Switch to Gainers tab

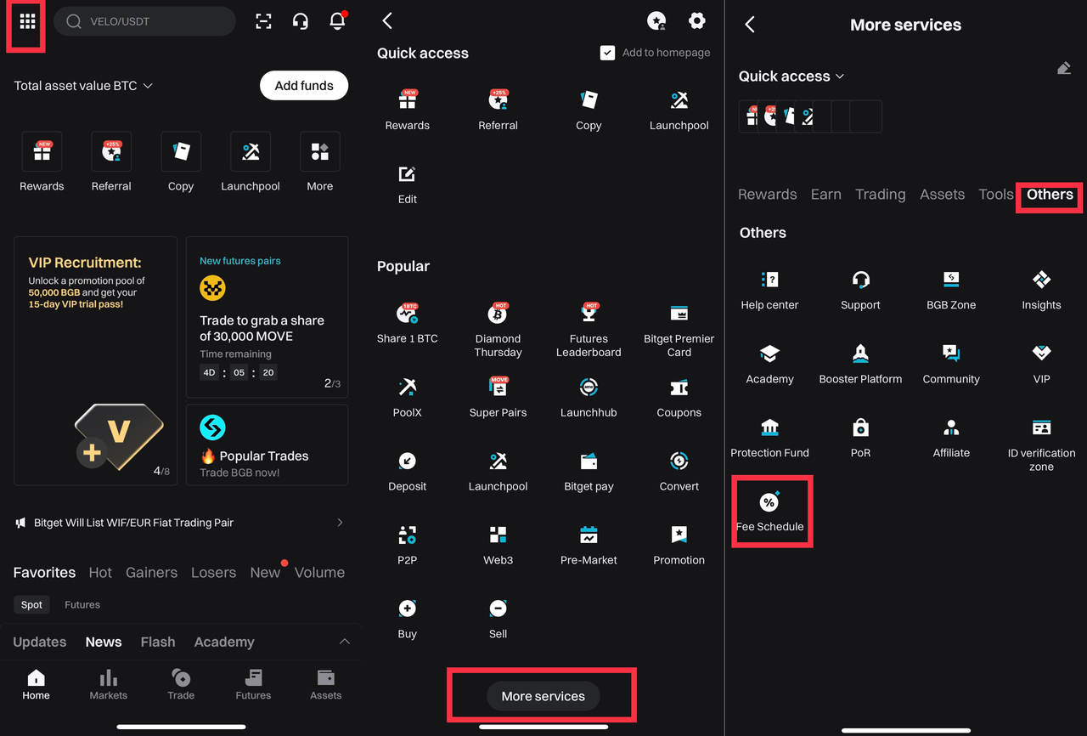pyautogui.click(x=151, y=573)
